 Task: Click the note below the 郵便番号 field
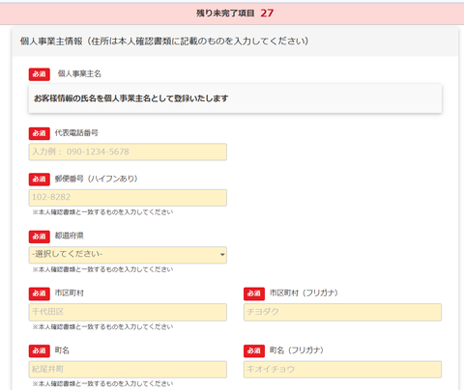(x=102, y=212)
